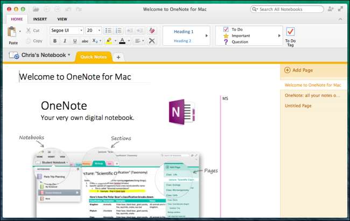
Task: Expand Chris's Notebook dropdown
Action: [x=69, y=55]
